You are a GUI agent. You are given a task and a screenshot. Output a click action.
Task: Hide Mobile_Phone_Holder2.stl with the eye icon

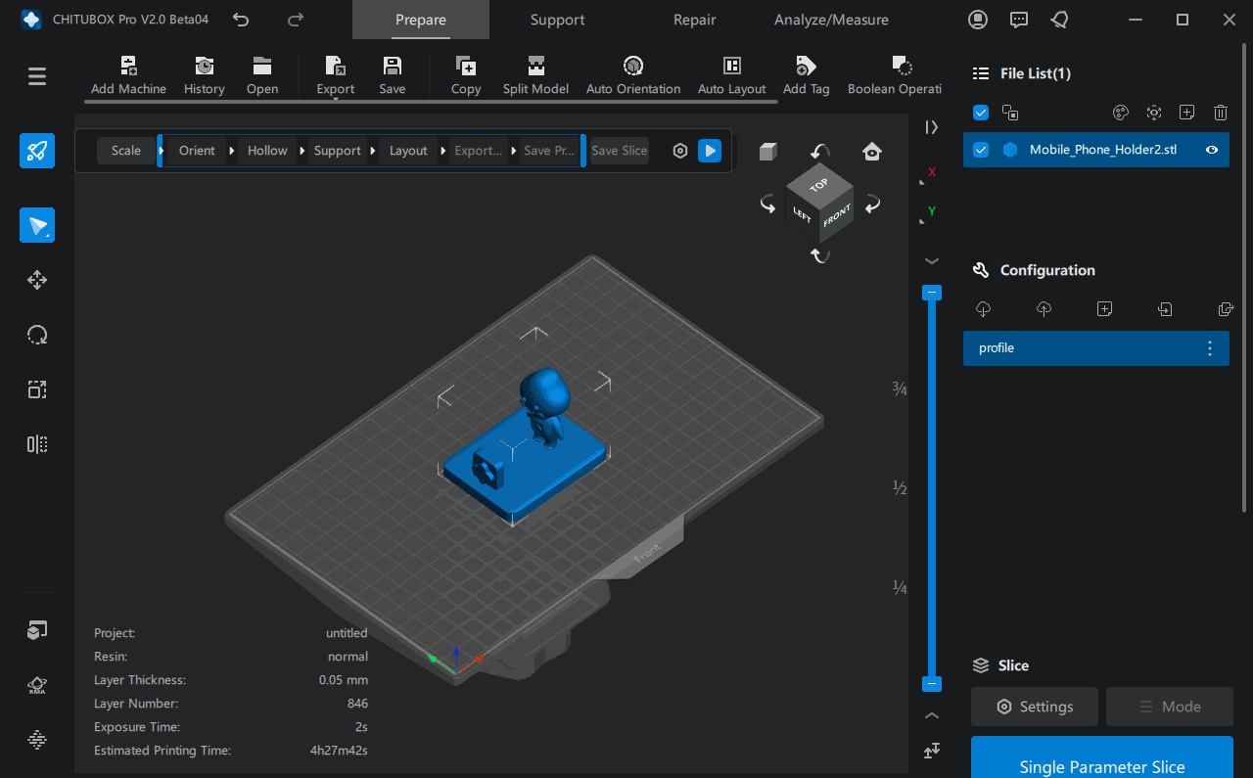(x=1212, y=150)
